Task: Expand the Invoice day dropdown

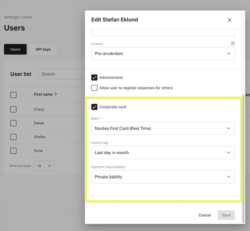Action: pos(163,153)
